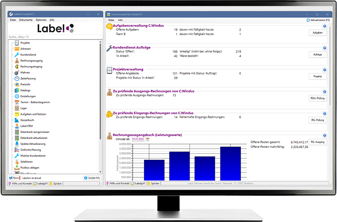The width and height of the screenshot is (337, 222).
Task: Click the Labelwin tree scrollbar up arrow
Action: pyautogui.click(x=100, y=42)
